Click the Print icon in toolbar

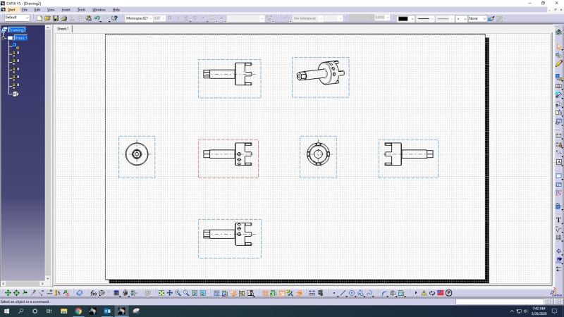click(x=64, y=18)
